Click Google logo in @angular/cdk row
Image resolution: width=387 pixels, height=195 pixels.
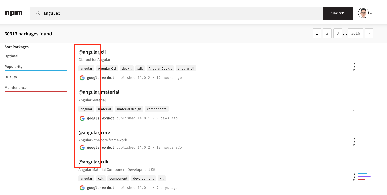coord(82,188)
